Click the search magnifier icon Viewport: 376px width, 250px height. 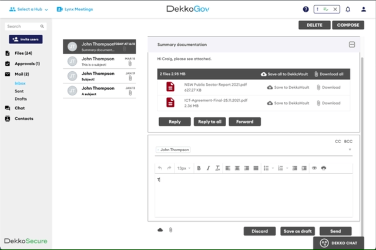point(42,26)
